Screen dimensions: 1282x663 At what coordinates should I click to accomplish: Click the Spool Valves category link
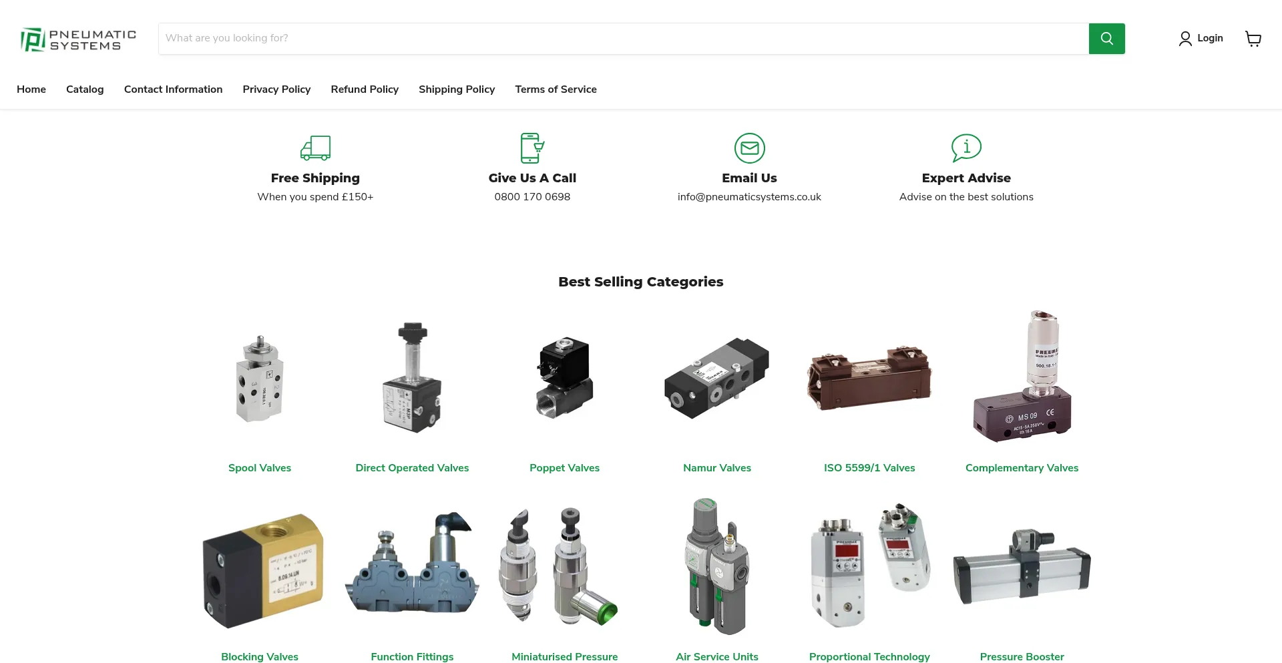[260, 468]
